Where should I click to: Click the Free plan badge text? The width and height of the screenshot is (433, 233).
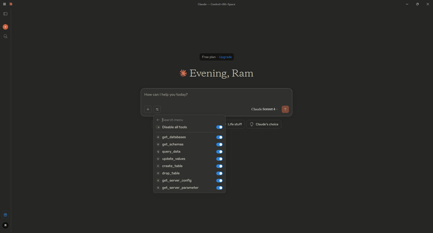[x=209, y=57]
